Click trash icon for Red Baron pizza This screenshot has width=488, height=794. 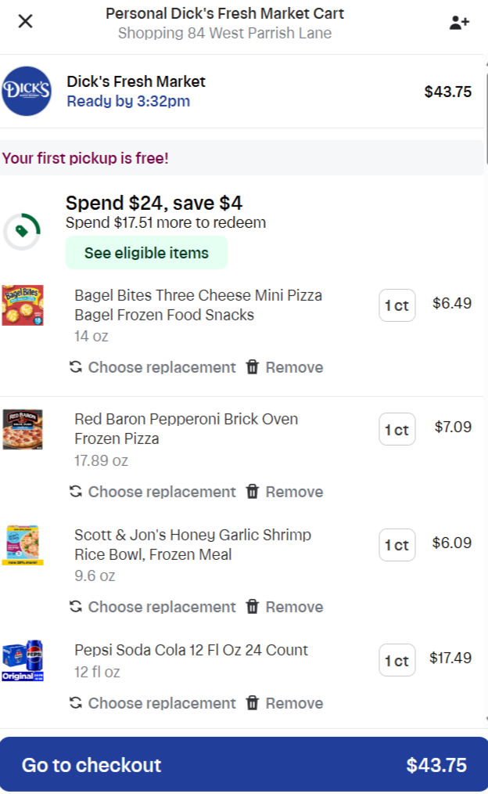[x=252, y=492]
